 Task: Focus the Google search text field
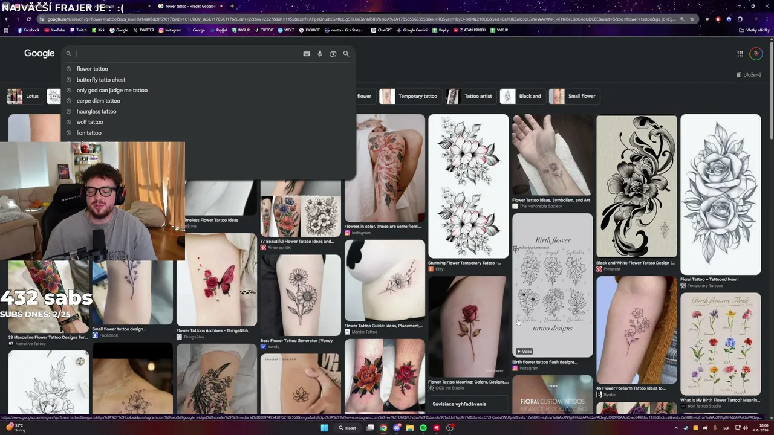coord(187,54)
